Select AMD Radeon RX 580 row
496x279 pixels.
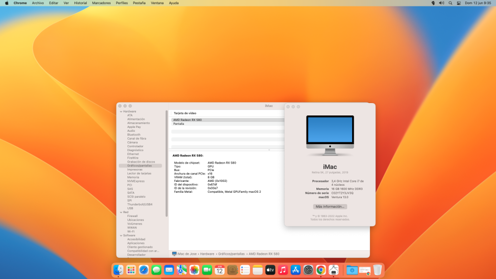pos(228,120)
